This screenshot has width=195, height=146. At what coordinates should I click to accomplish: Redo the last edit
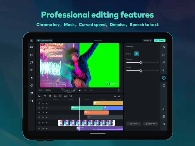tap(119, 96)
